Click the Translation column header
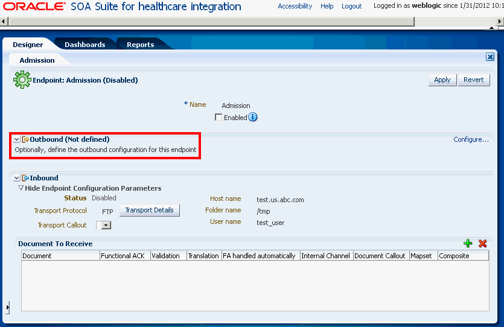This screenshot has width=504, height=327. point(204,256)
